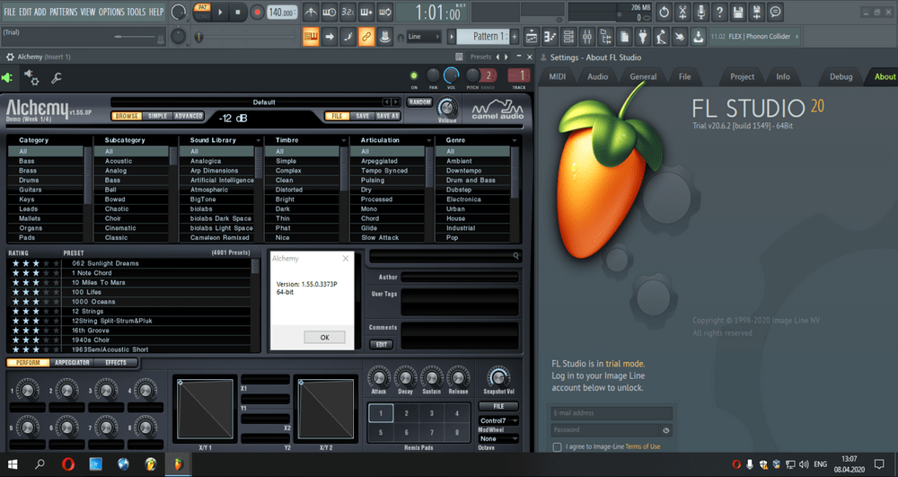The height and width of the screenshot is (477, 898).
Task: Toggle the Alchemy ON green LED
Action: tap(414, 75)
